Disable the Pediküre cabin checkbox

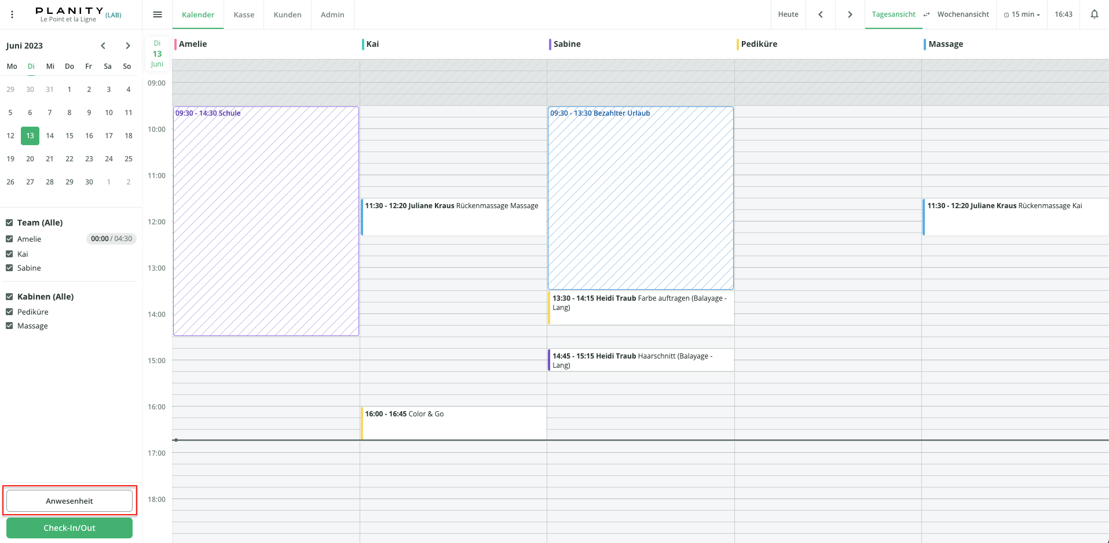pos(9,312)
